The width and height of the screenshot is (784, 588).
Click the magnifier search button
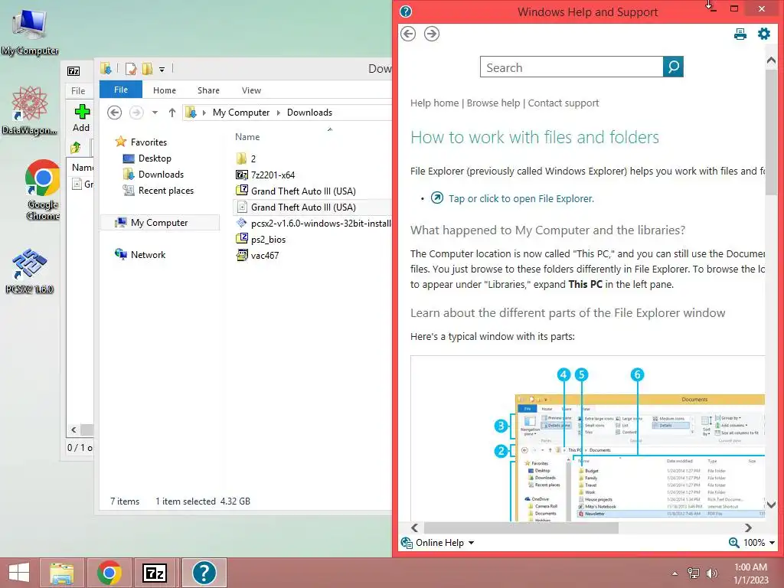coord(673,67)
